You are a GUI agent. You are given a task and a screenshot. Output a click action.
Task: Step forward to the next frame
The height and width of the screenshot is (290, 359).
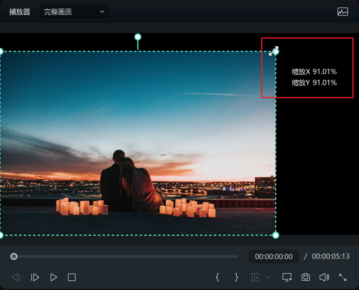35,277
